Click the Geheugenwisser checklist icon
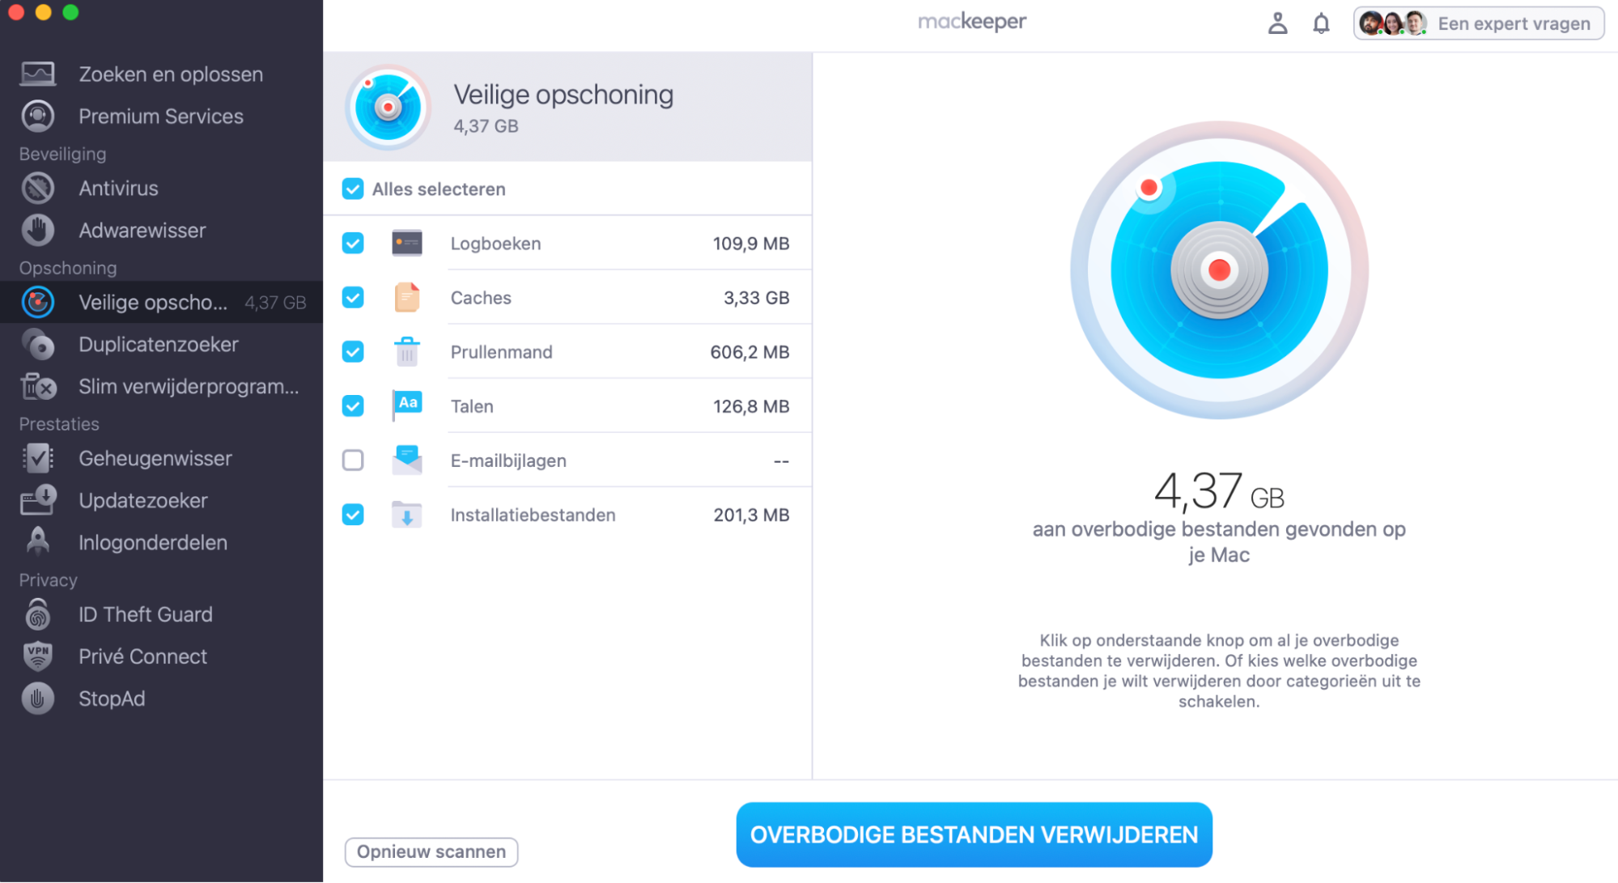This screenshot has height=883, width=1618. (x=37, y=459)
